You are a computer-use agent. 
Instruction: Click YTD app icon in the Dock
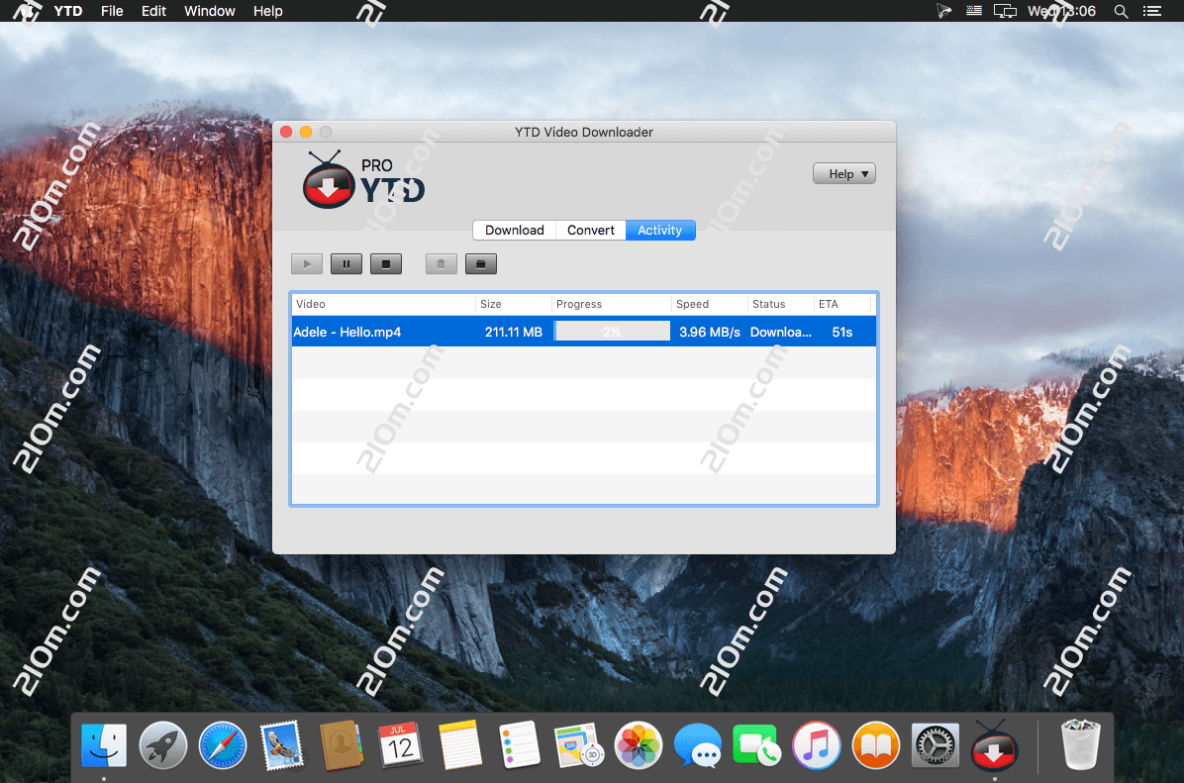pyautogui.click(x=995, y=745)
